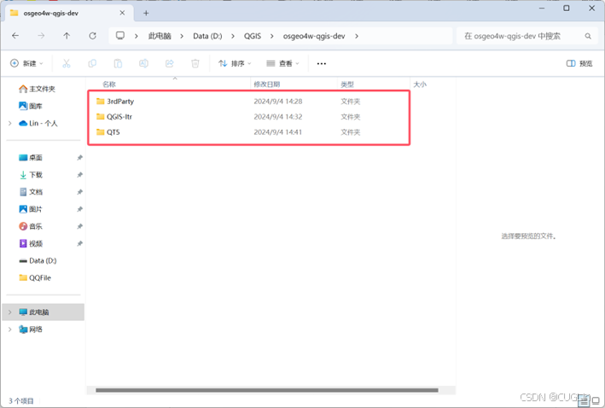
Task: Open 桌面 in the sidebar
Action: coord(31,158)
